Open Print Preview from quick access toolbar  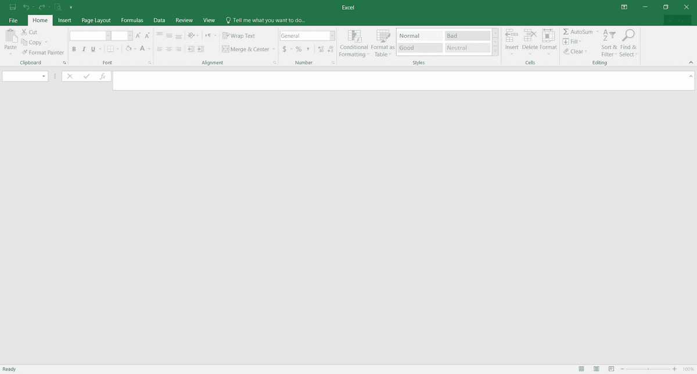point(58,7)
